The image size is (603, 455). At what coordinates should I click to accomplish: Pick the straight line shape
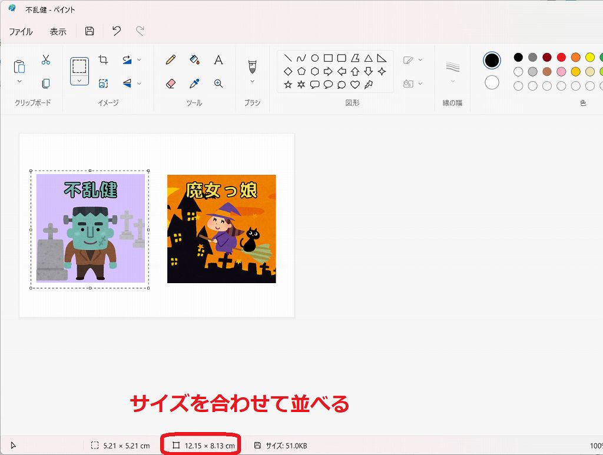[287, 58]
